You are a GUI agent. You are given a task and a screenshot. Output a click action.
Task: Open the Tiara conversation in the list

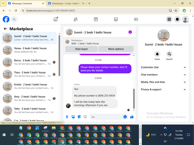29,74
